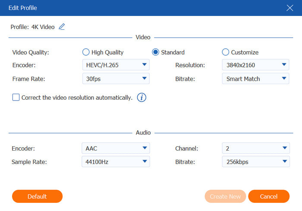This screenshot has height=211, width=302.
Task: Open the HEVC/H.265 video encoder dropdown
Action: 116,65
